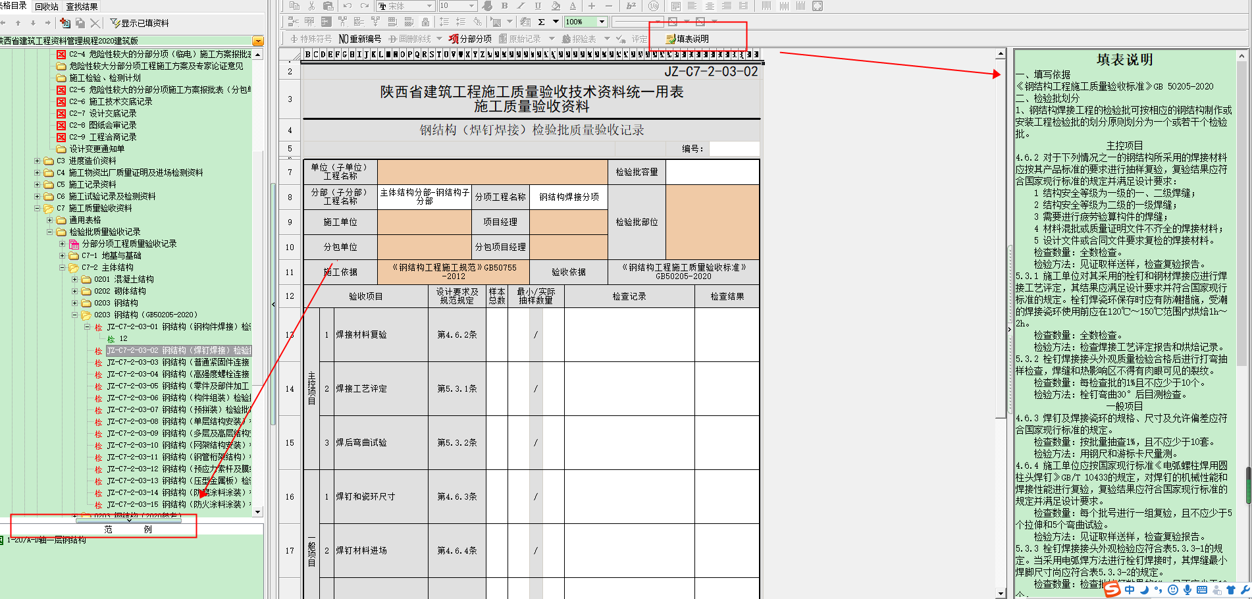Click the NO重新编号 renumber button
Viewport: 1252px width, 599px height.
click(x=360, y=39)
